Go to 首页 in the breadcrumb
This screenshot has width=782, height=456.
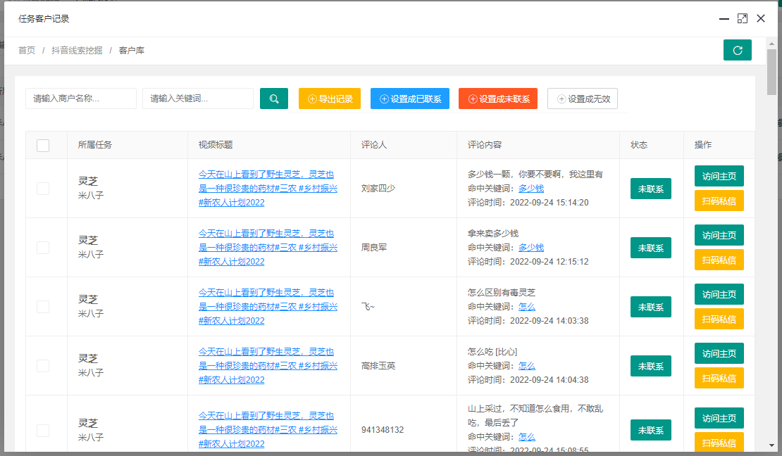(x=27, y=50)
